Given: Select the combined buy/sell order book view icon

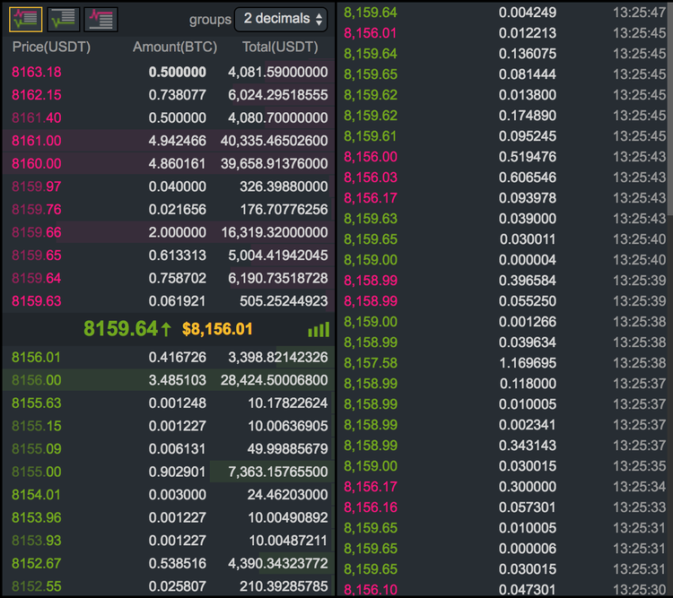Looking at the screenshot, I should pos(26,19).
